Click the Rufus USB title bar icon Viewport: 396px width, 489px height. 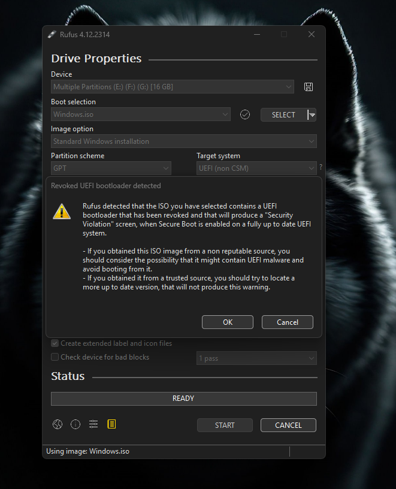click(x=52, y=34)
